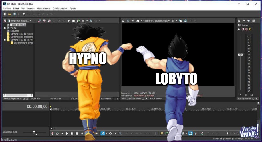The width and height of the screenshot is (262, 142).
Task: Save snapshot to file in preview toolbar
Action: [185, 21]
